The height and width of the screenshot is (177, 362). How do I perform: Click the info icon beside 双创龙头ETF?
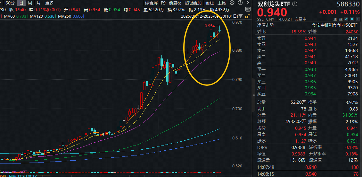295,4
